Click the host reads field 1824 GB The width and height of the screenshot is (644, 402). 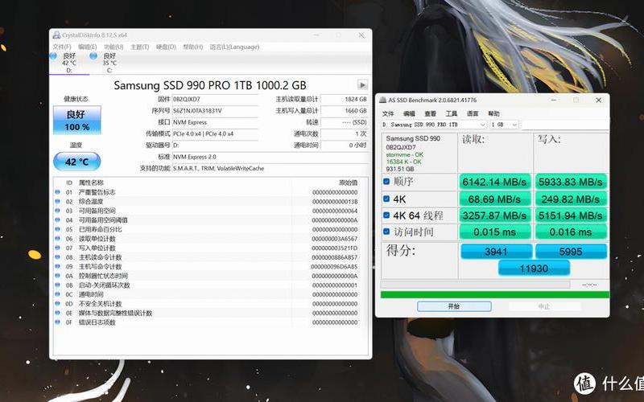point(345,99)
